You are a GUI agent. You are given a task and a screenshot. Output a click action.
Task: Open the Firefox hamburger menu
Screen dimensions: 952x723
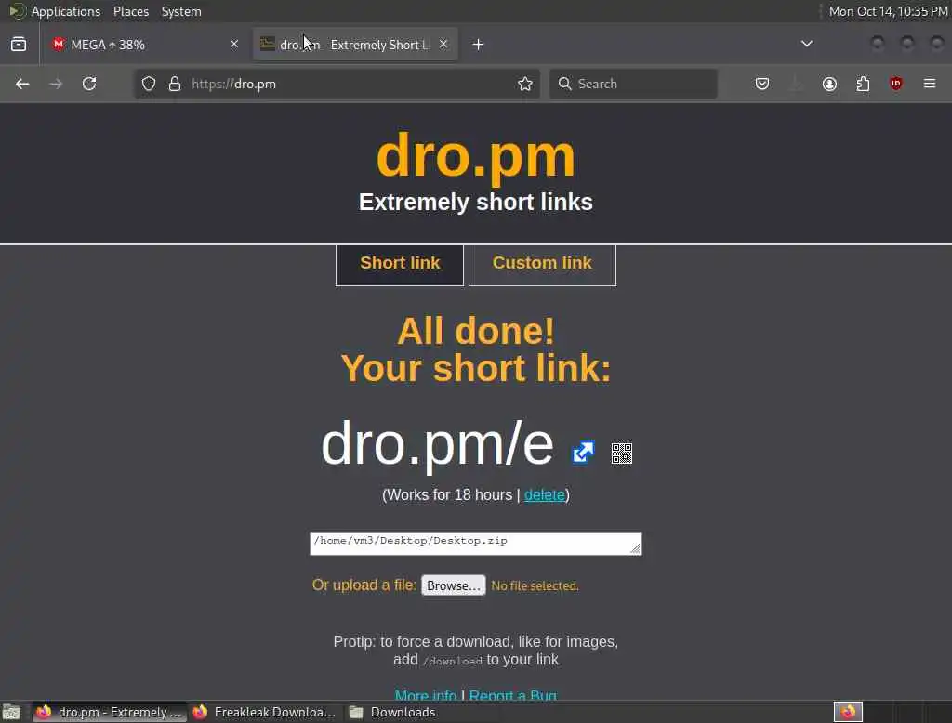pos(930,84)
